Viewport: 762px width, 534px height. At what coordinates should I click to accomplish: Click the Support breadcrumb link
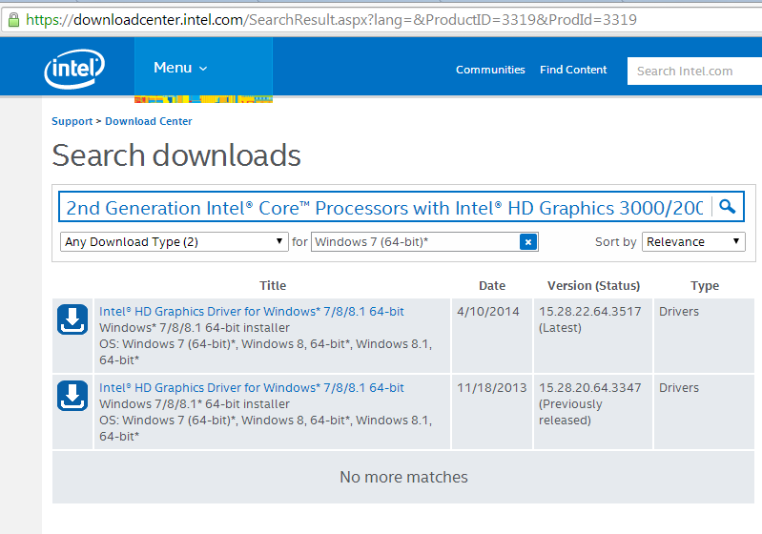tap(72, 121)
